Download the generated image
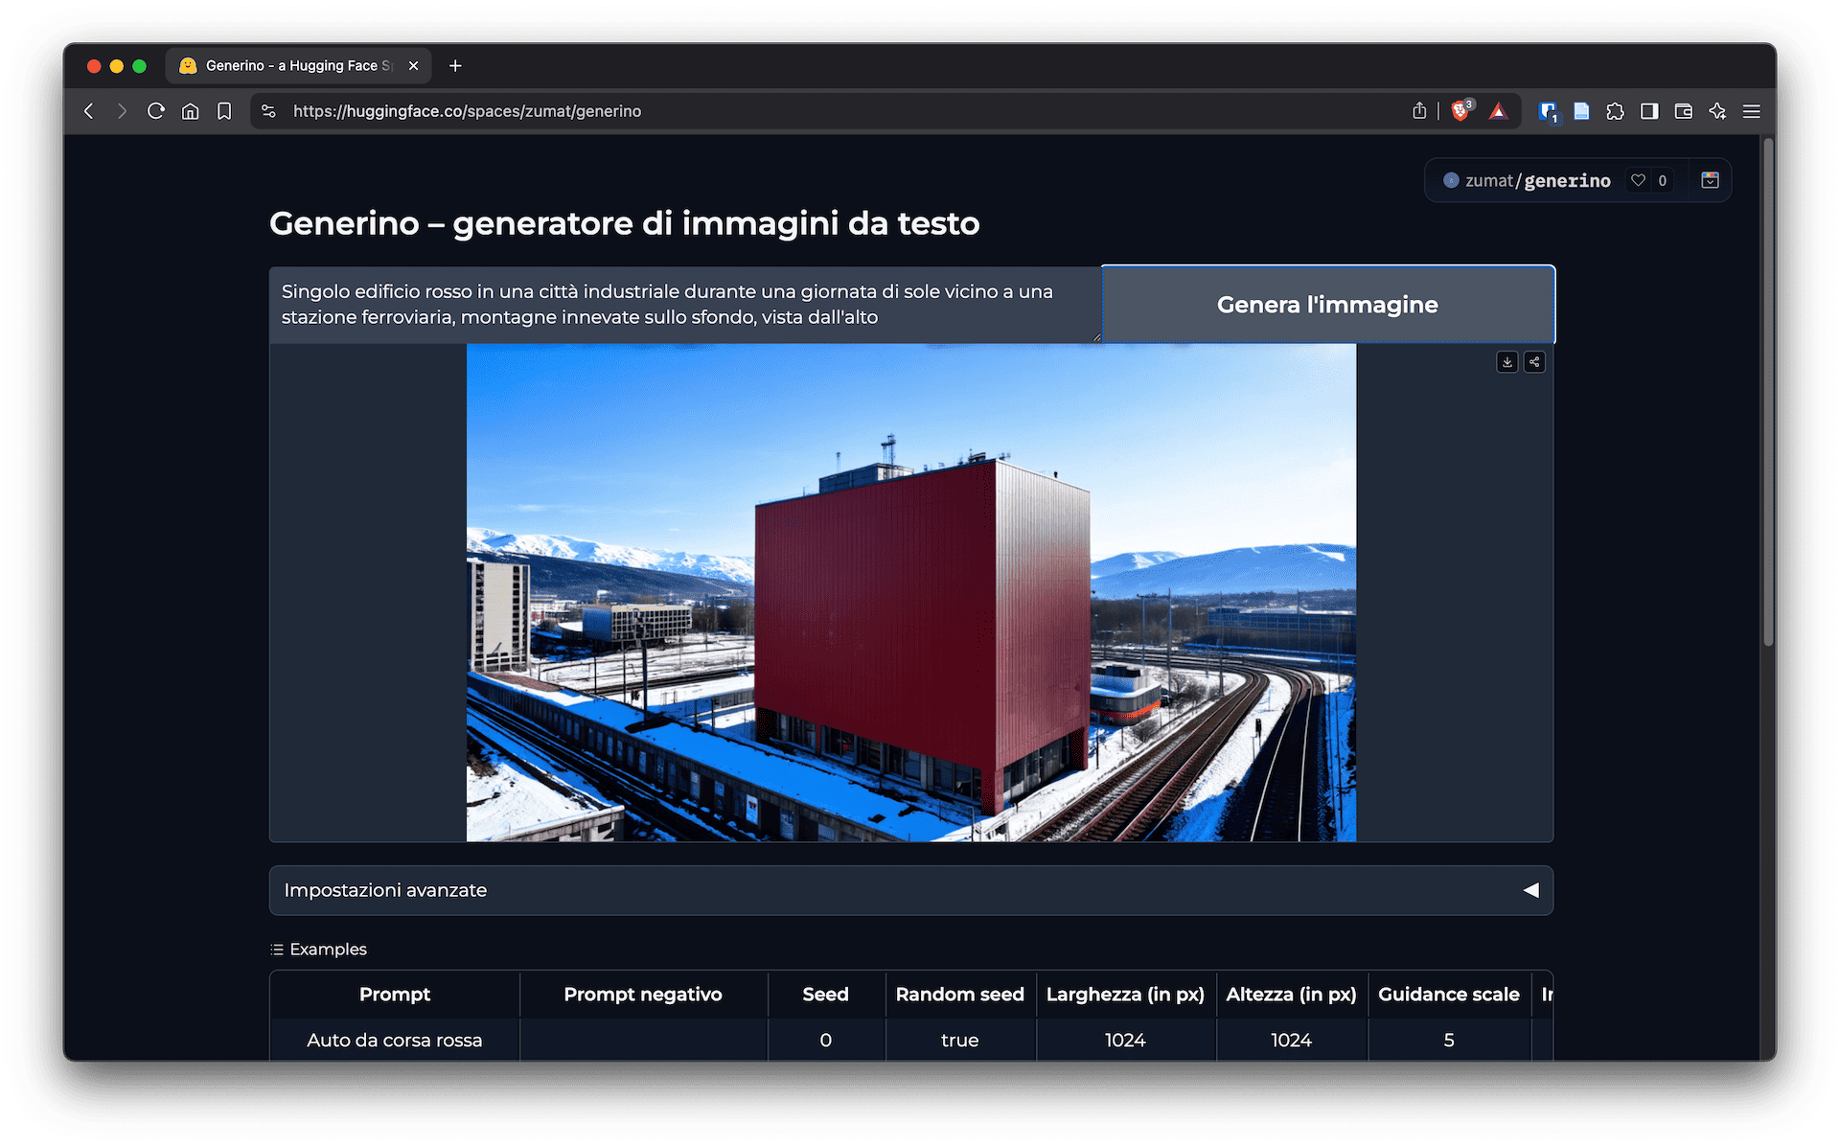 pos(1507,362)
